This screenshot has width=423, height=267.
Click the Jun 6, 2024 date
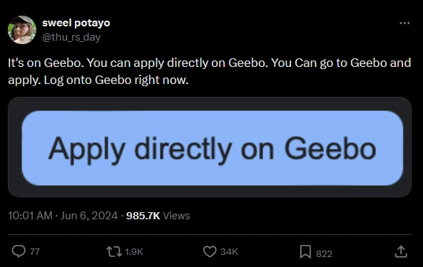tap(89, 216)
